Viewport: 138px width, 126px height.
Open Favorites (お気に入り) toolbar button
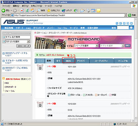tap(53, 11)
